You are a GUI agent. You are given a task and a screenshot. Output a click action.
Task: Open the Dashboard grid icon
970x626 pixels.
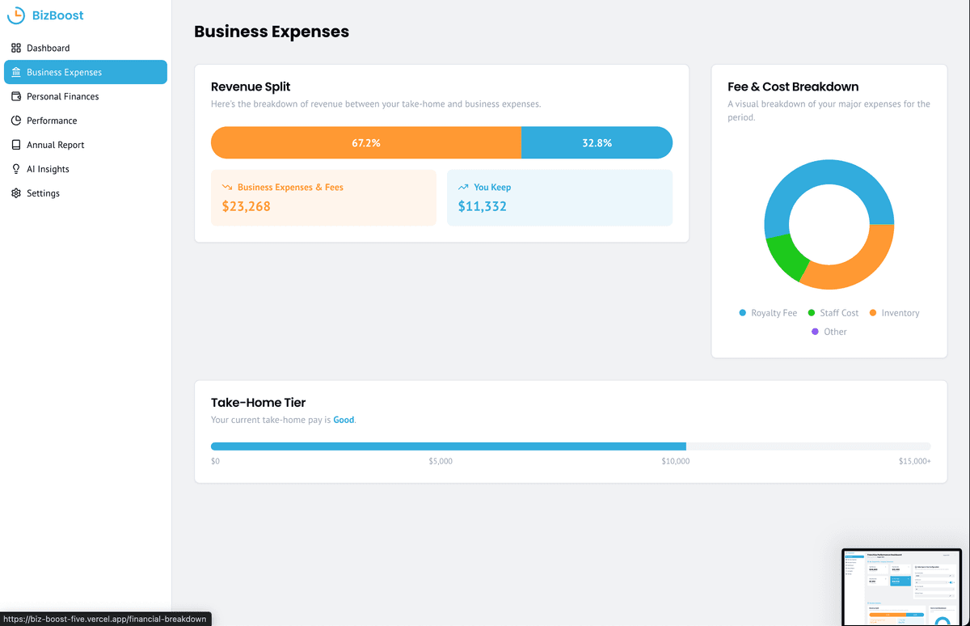pos(17,48)
